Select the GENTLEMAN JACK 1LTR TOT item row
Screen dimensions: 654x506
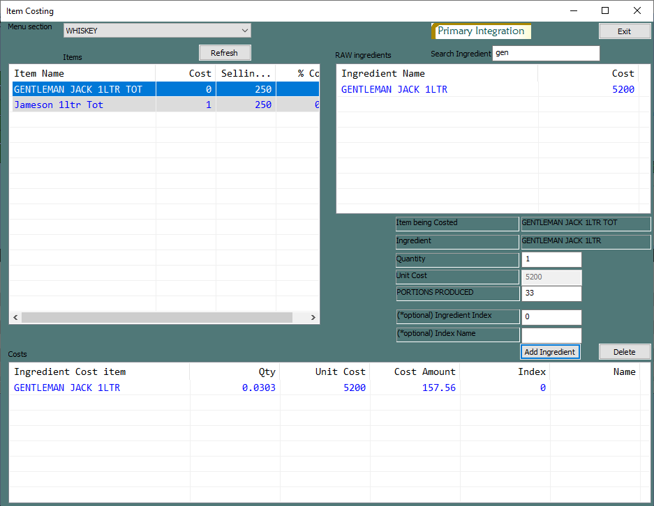[164, 89]
